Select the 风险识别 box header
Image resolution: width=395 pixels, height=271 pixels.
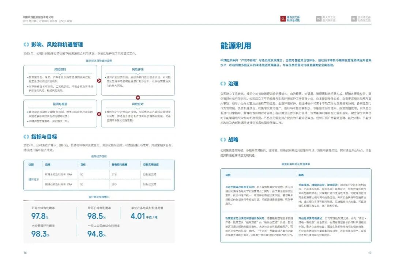click(60, 69)
